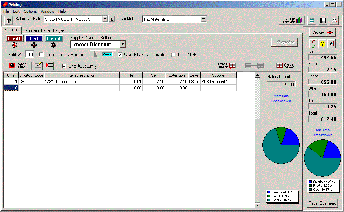Select the Cost+ pricing label
344x212 pixels.
(x=14, y=39)
